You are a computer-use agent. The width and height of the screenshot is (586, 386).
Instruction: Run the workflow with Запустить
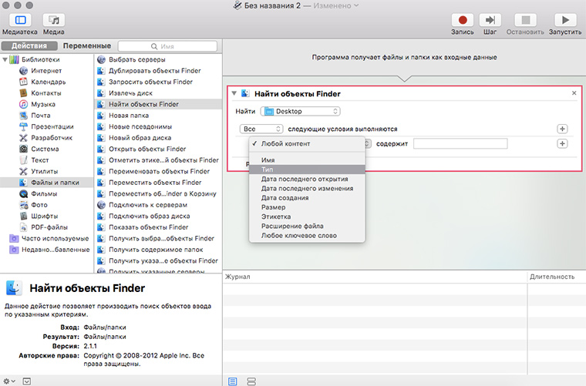[x=565, y=20]
